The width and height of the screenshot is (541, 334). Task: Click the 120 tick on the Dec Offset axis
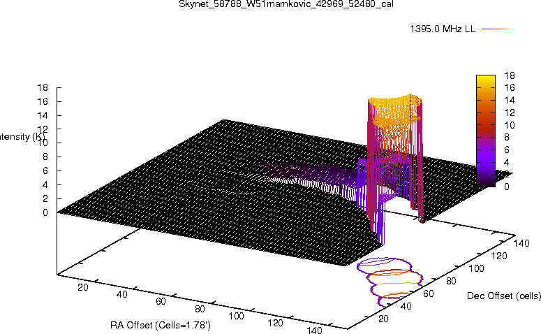pos(499,256)
